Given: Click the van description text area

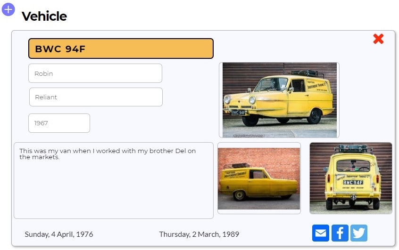Looking at the screenshot, I should (114, 180).
